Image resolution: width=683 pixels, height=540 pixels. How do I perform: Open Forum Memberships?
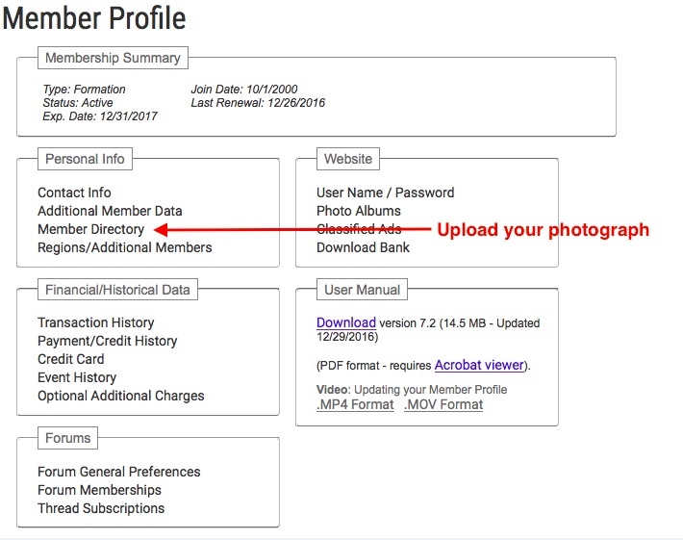pyautogui.click(x=99, y=490)
